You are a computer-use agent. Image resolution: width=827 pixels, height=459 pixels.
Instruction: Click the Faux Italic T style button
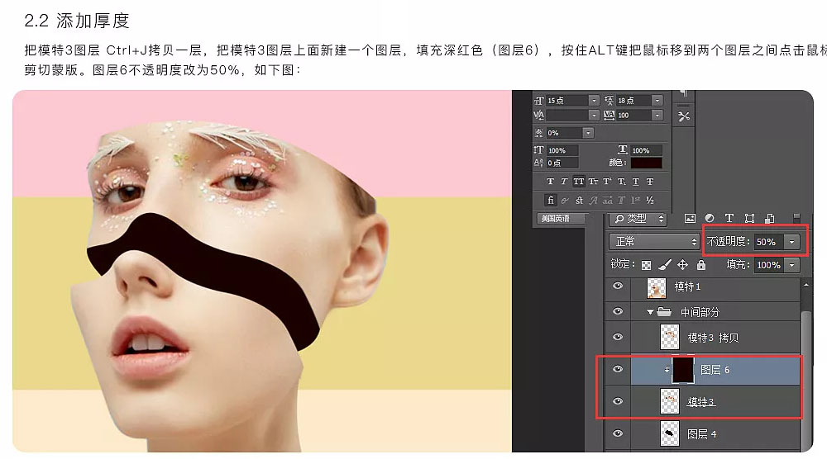(564, 182)
